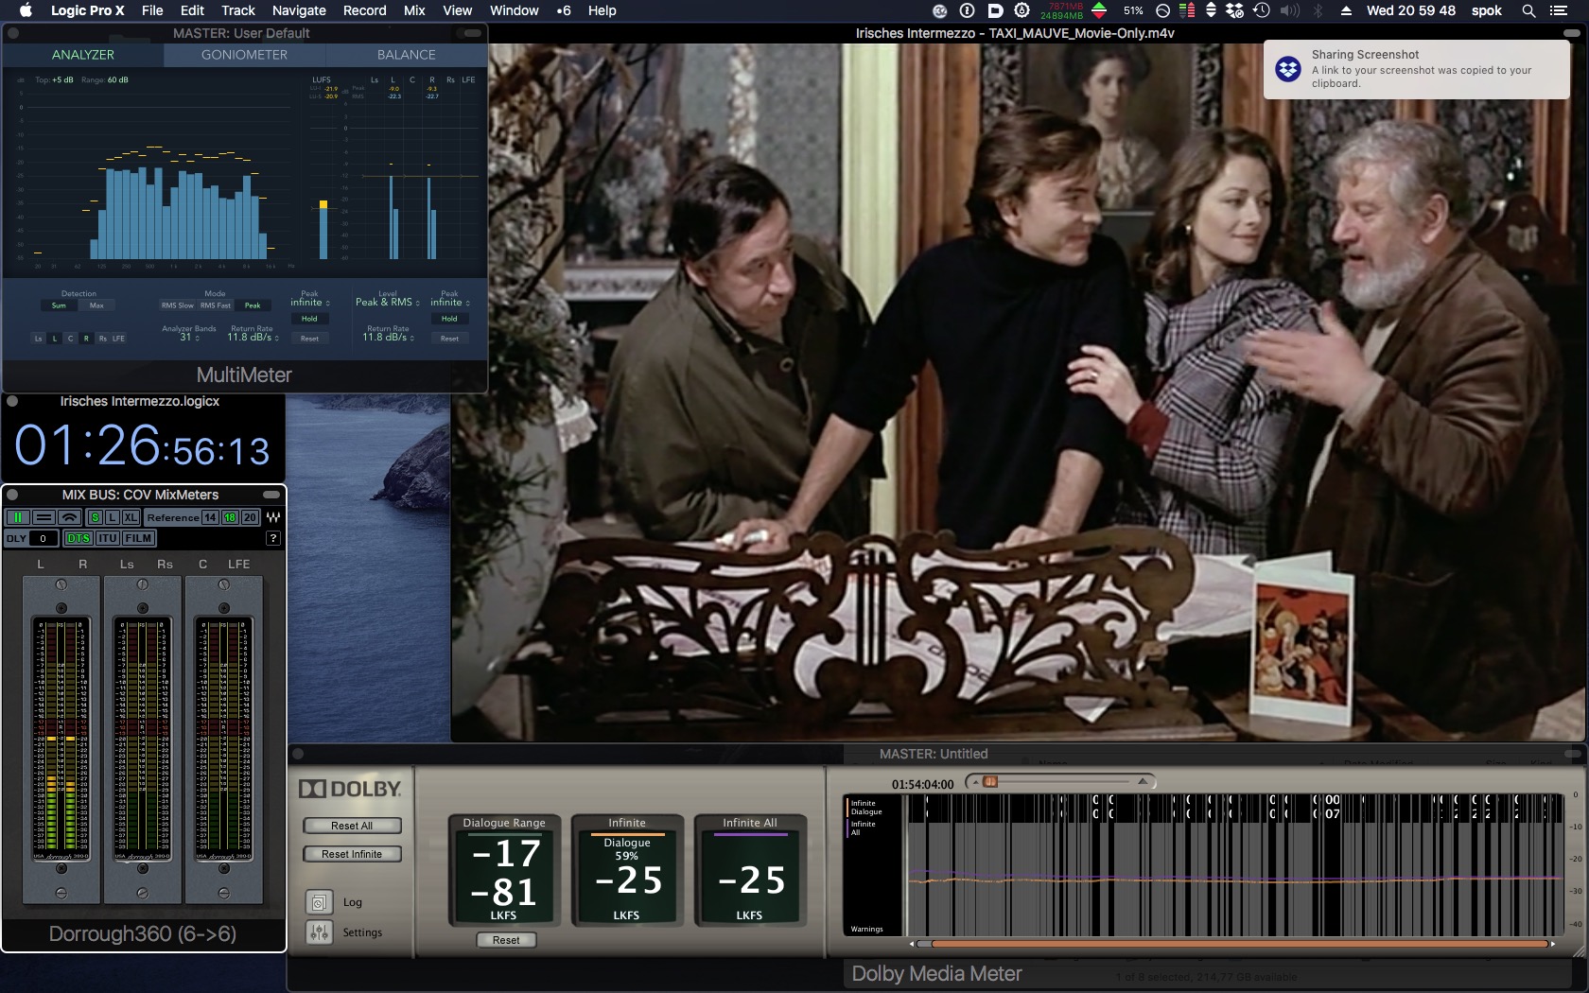Set MultiMeter mode to Peak
1589x993 pixels.
tap(253, 305)
